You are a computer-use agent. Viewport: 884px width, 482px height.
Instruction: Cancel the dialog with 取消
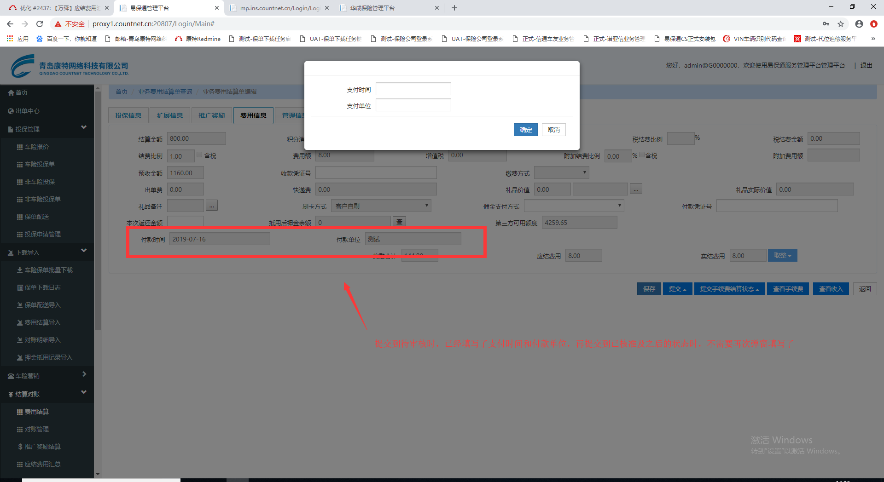(554, 130)
